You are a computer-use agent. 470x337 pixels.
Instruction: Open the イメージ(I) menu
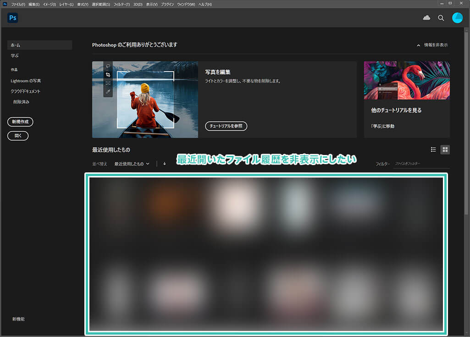tap(50, 5)
